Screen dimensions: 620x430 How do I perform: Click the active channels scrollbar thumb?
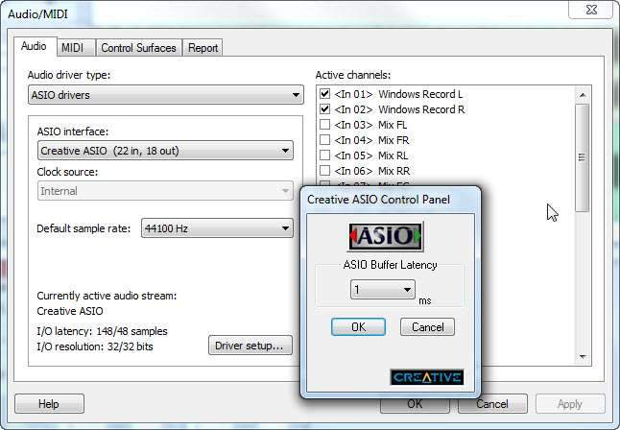(x=582, y=157)
